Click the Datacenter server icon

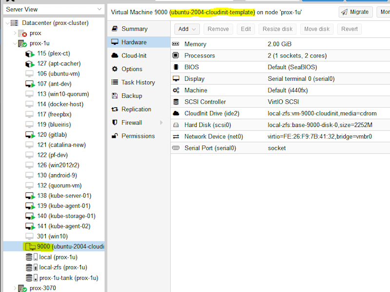[15, 23]
